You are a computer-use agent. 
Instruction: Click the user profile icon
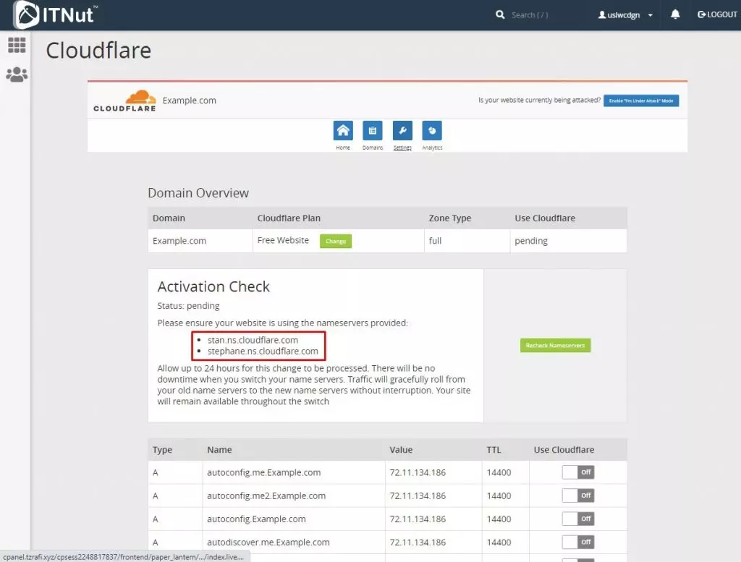point(602,14)
